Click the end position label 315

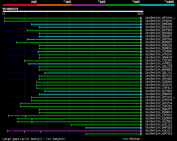tap(140, 14)
